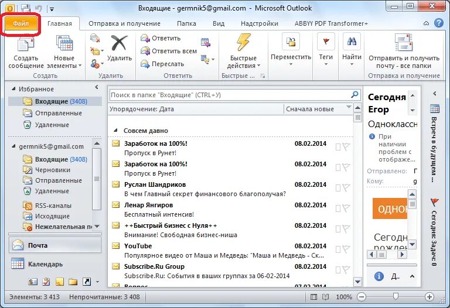Open the Надстройки tab

coord(260,23)
